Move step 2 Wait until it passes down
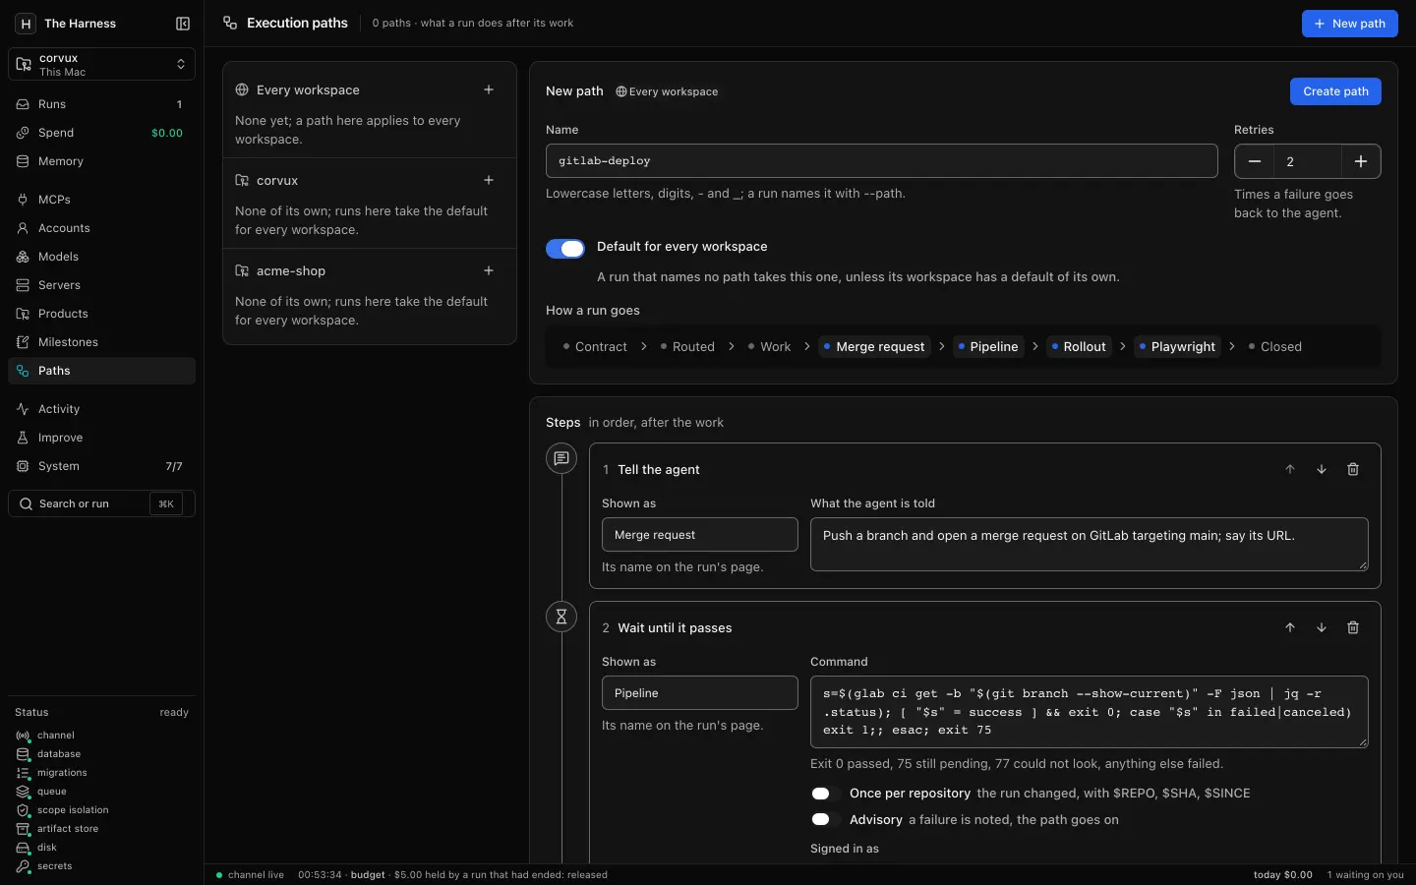1416x885 pixels. coord(1322,627)
